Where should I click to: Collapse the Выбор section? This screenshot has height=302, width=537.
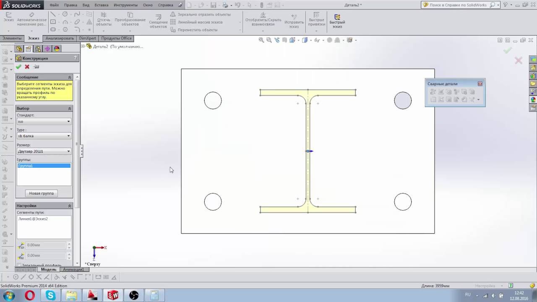pos(70,109)
